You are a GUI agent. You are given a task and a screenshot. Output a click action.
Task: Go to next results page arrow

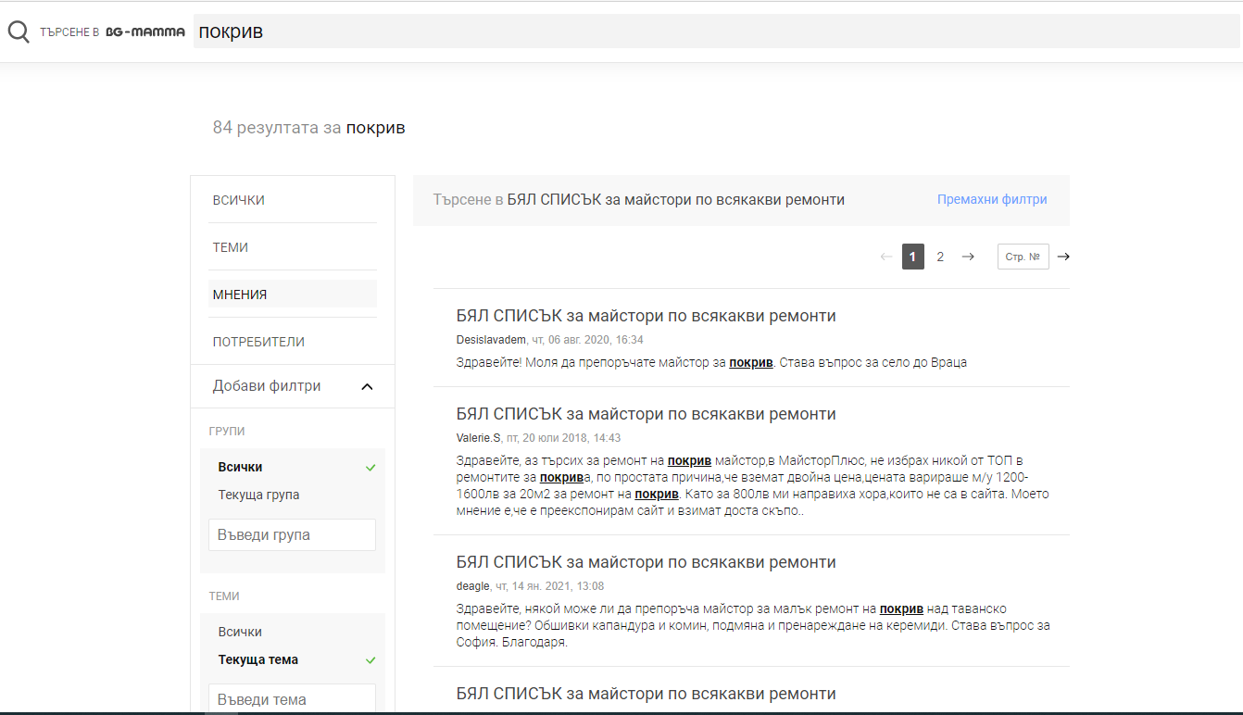click(x=968, y=257)
